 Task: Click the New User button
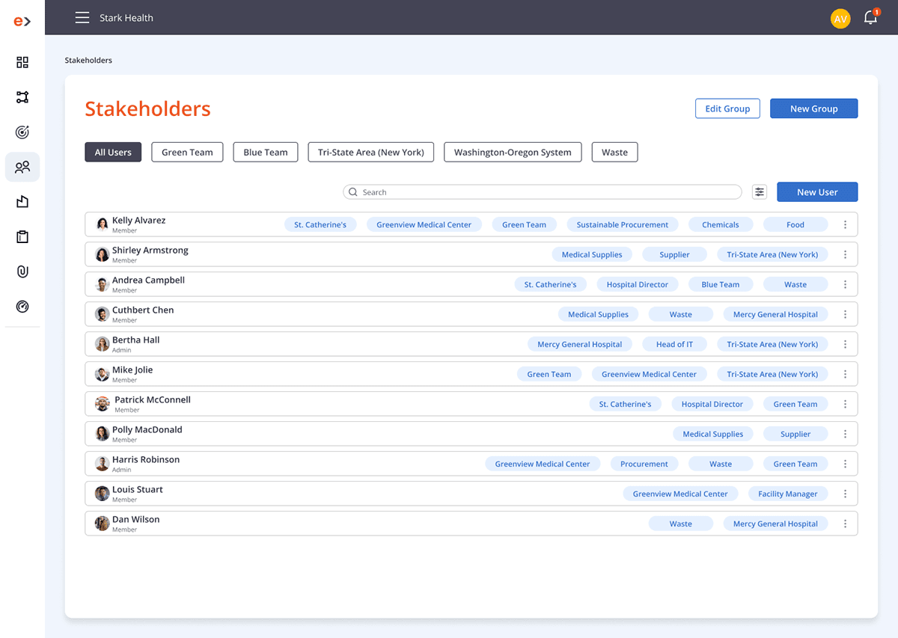tap(817, 192)
